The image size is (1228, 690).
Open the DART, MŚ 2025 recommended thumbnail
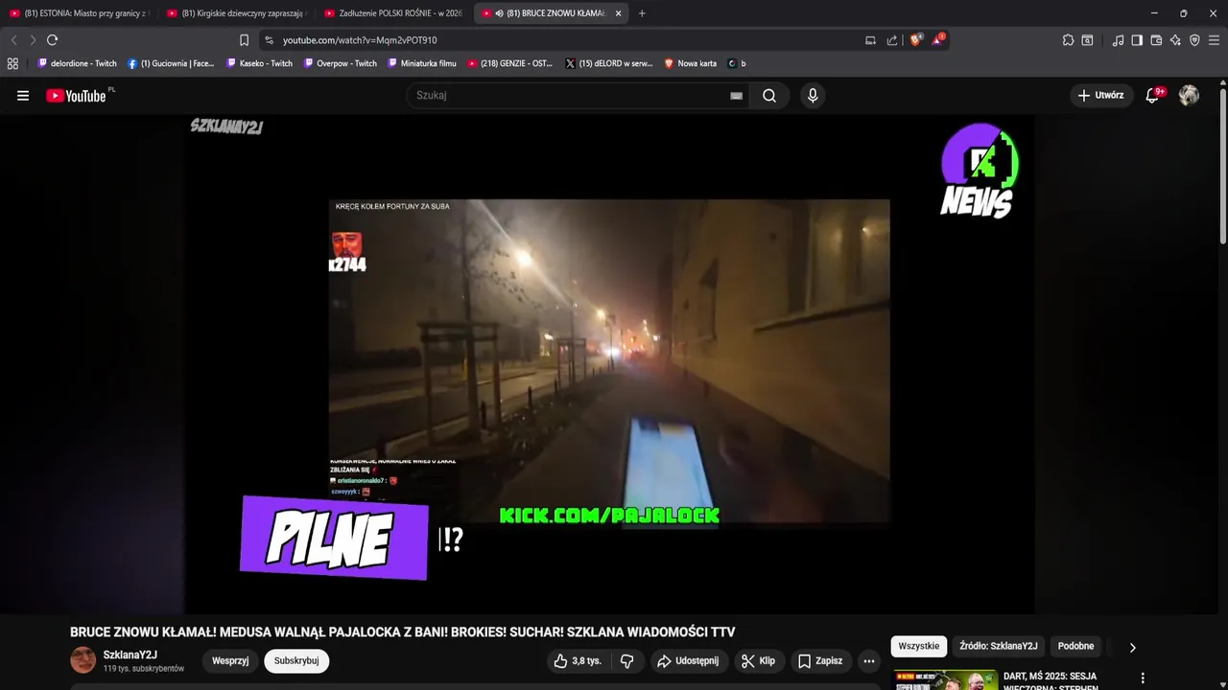point(946,679)
